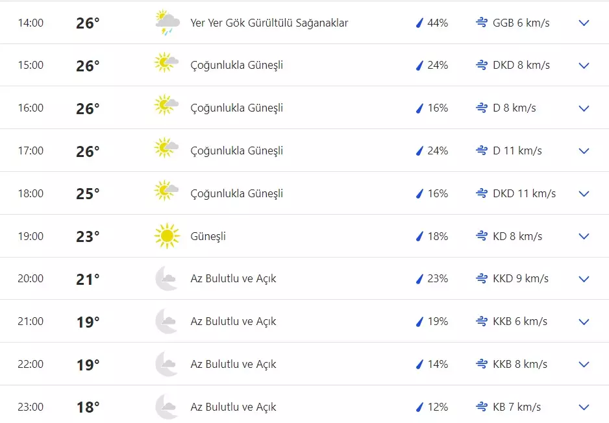Click the thunderstorm icon for 14:00

166,22
